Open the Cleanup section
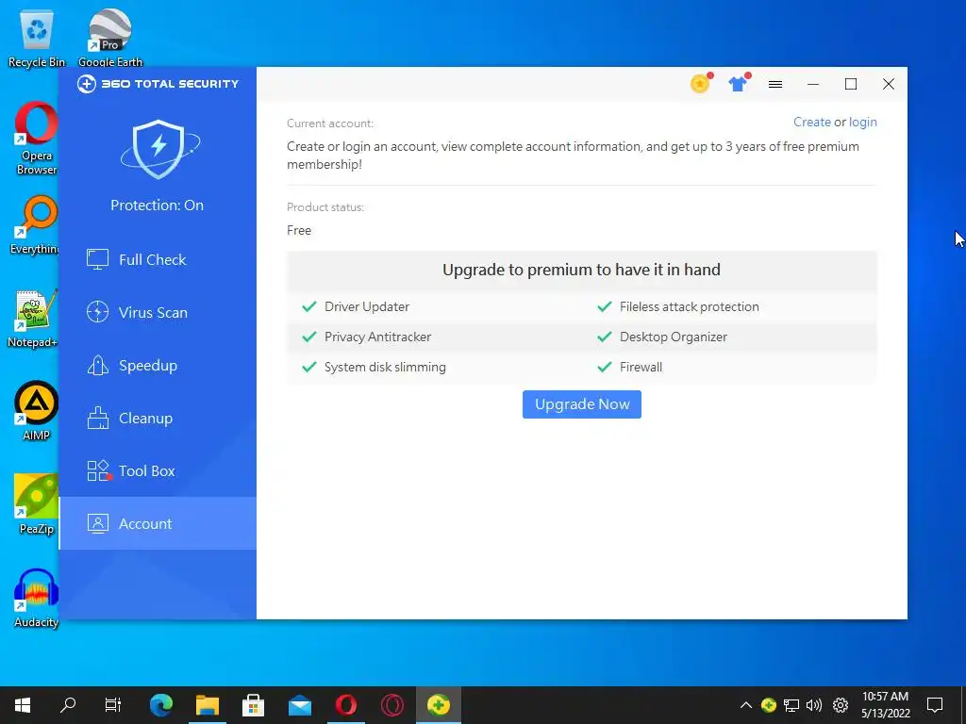Viewport: 966px width, 724px height. point(158,419)
